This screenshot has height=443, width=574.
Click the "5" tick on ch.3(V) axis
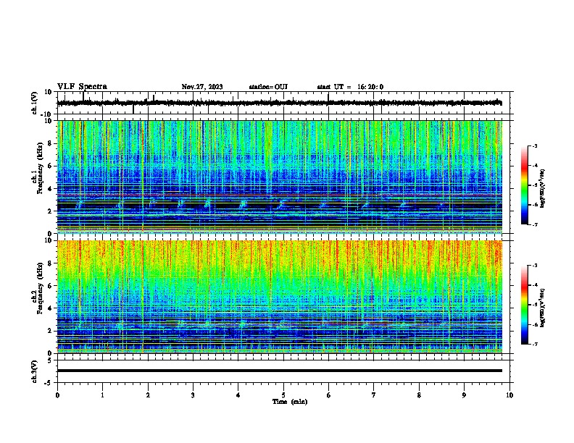point(51,360)
